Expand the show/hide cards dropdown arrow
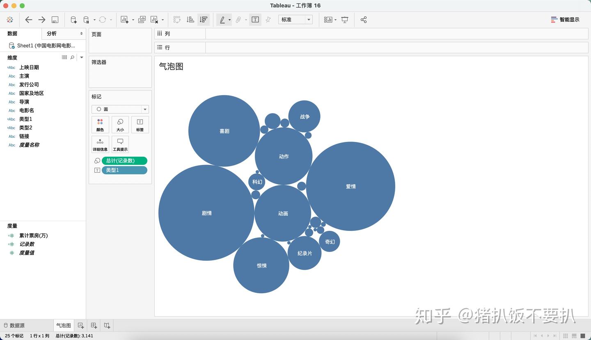Screen dimensions: 591x340 click(x=335, y=20)
